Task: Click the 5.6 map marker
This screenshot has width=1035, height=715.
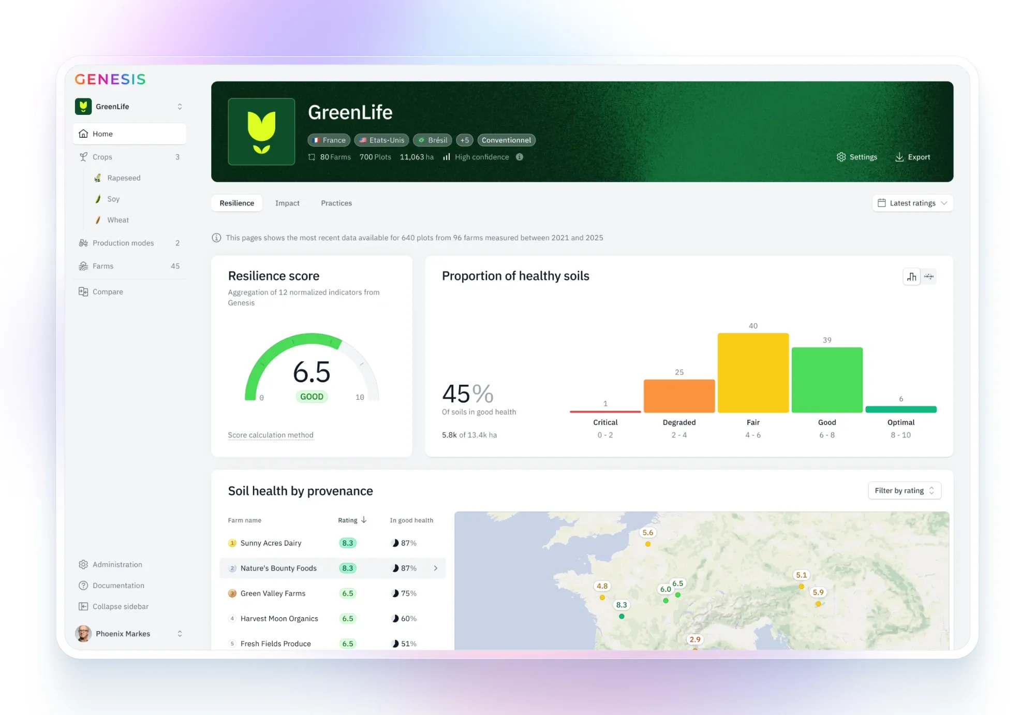Action: (x=648, y=533)
